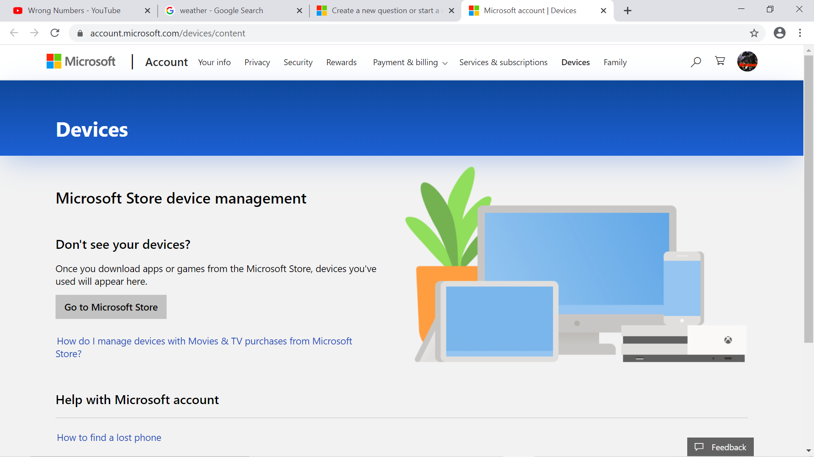Open the Privacy navigation item

(x=257, y=63)
